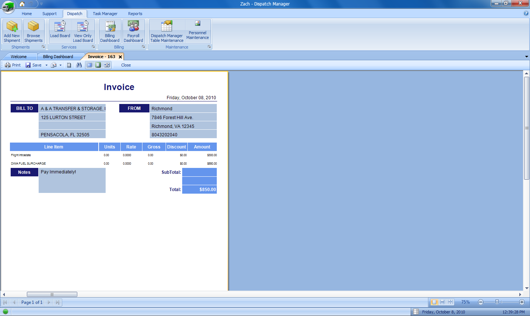The image size is (530, 316).
Task: Open Dispatch Manager Table Maintenance
Action: tap(167, 31)
